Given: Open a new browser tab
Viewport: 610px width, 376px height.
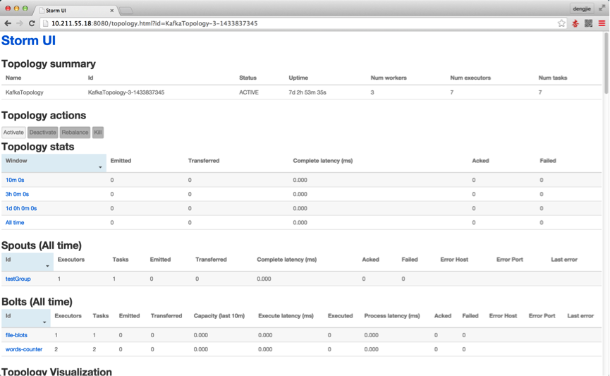Looking at the screenshot, I should [126, 11].
